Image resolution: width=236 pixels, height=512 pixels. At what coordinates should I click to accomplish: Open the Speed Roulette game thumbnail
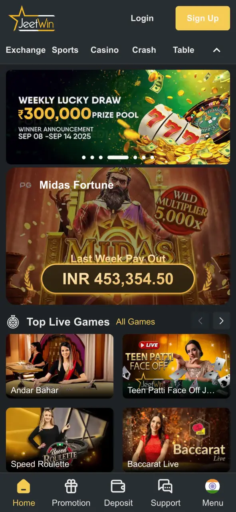point(60,440)
